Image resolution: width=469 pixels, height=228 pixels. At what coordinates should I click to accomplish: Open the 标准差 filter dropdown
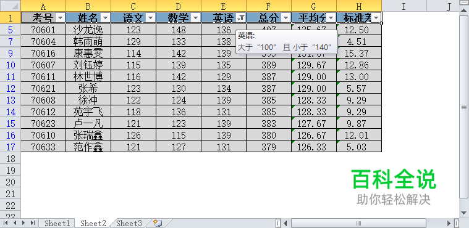pos(376,18)
